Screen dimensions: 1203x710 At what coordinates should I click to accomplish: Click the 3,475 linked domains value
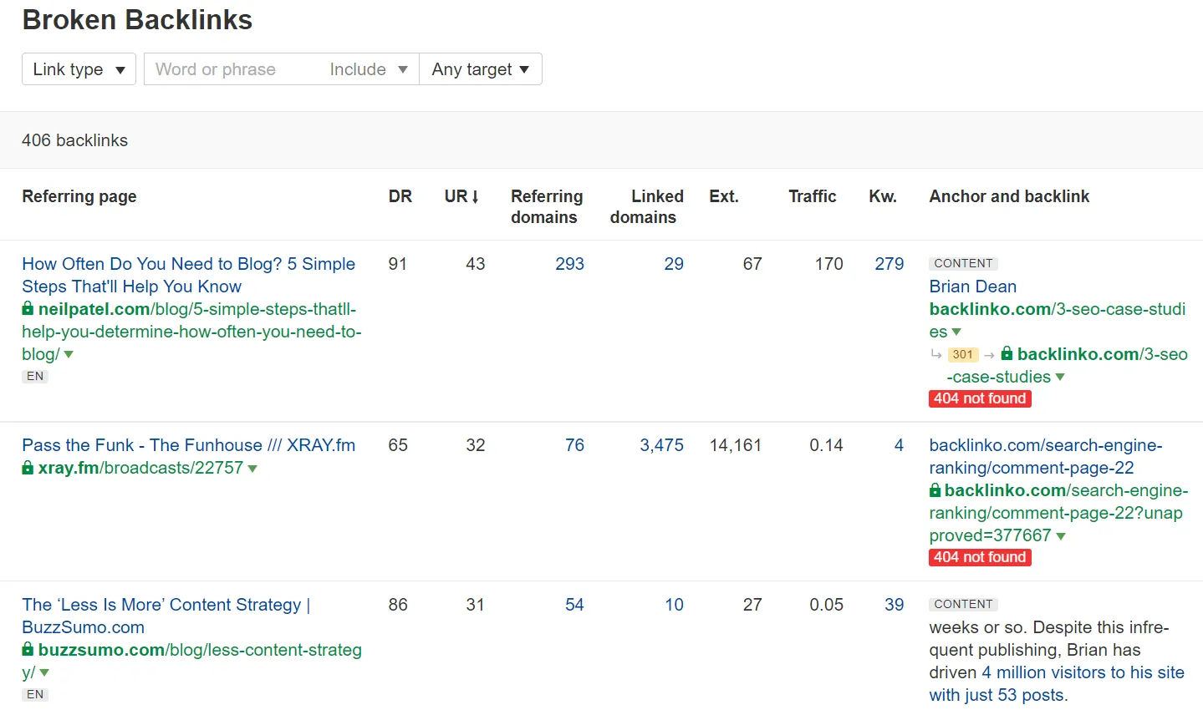tap(661, 445)
